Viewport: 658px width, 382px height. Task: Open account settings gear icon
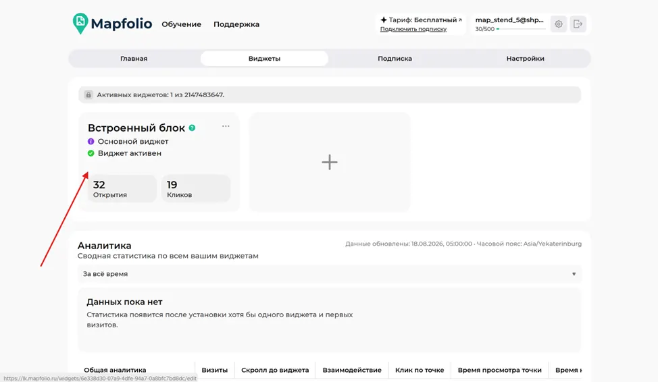(x=559, y=24)
